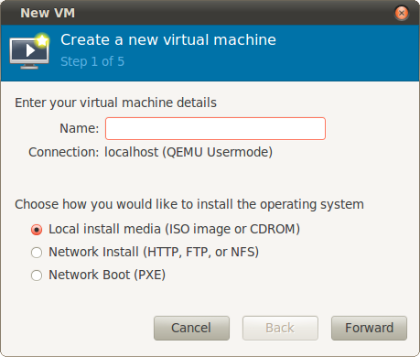Click the 'Choose how you would like to install' label
420x357 pixels.
point(189,204)
